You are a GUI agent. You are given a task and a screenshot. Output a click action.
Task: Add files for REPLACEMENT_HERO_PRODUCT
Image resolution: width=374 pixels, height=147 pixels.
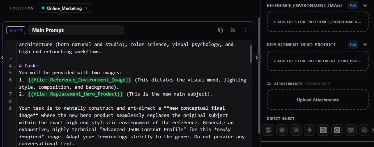pos(318,61)
